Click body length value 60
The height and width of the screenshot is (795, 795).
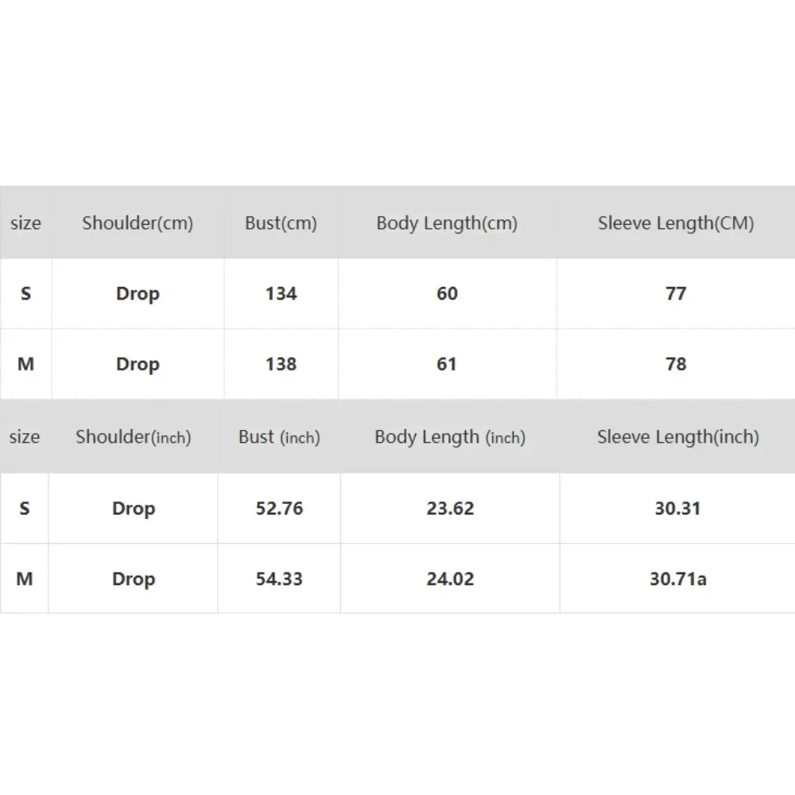pyautogui.click(x=447, y=293)
